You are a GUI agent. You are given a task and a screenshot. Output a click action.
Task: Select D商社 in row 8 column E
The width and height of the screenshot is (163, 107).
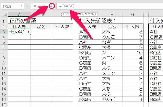tap(90, 58)
